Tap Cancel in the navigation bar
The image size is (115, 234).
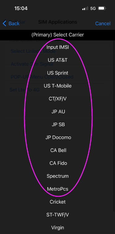click(x=103, y=23)
